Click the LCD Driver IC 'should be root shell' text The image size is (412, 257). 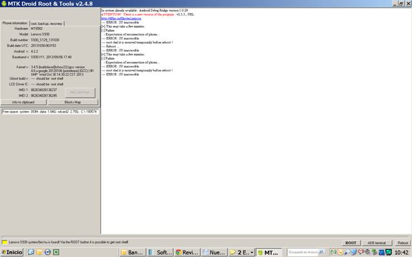coord(47,84)
